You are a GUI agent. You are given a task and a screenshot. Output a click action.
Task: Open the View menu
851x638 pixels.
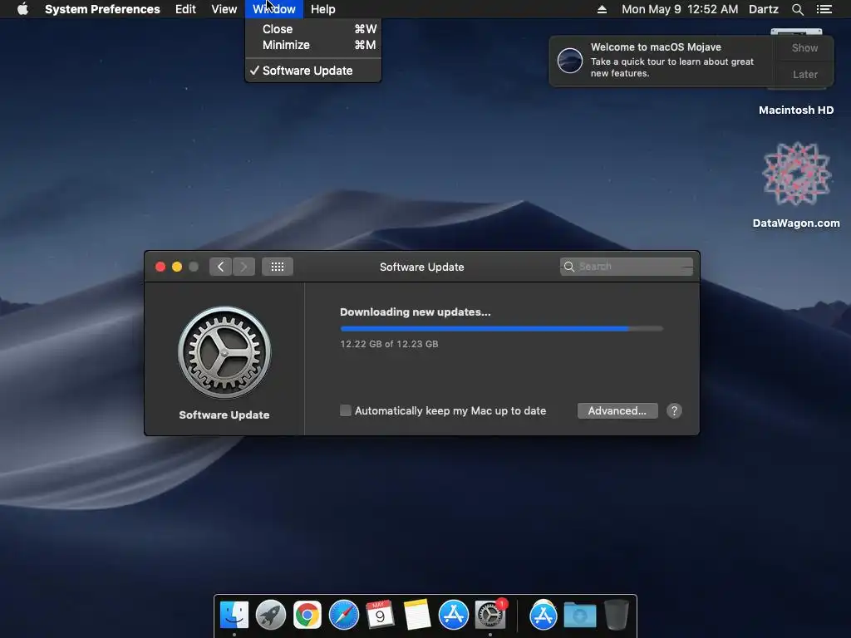coord(224,9)
